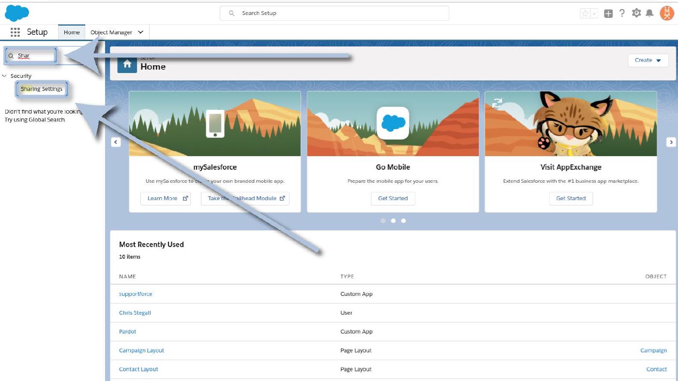This screenshot has width=678, height=381.
Task: Click the Search Setup field
Action: tap(334, 13)
